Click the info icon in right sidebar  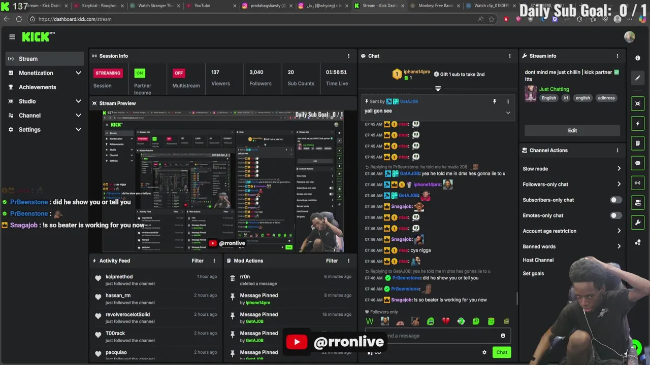click(638, 58)
